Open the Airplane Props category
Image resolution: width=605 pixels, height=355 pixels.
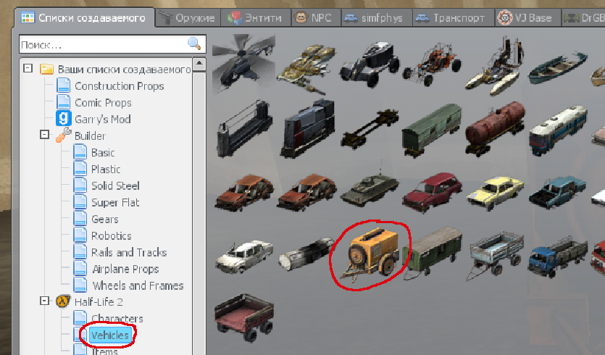125,269
